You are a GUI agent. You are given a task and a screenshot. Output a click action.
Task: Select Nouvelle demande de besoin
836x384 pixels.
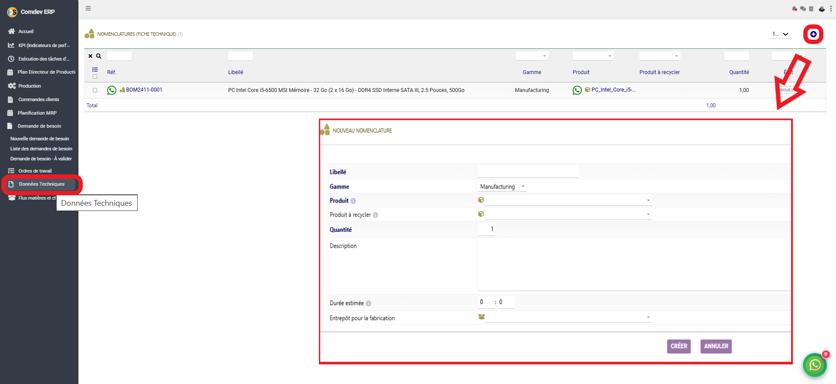click(40, 139)
